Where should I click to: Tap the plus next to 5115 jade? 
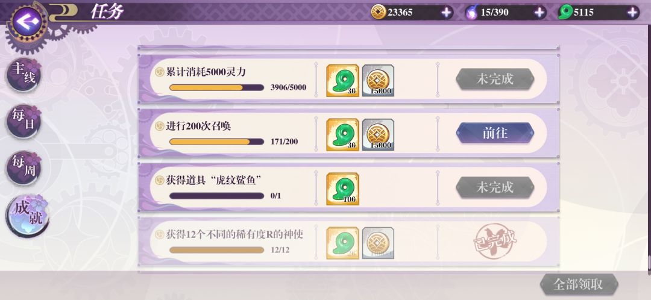click(632, 13)
